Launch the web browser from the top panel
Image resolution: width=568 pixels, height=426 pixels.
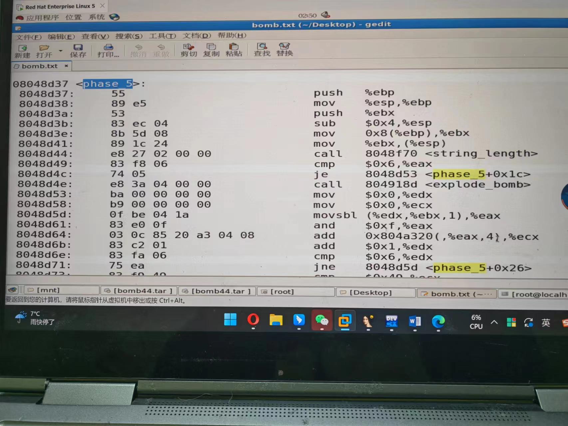coord(115,16)
